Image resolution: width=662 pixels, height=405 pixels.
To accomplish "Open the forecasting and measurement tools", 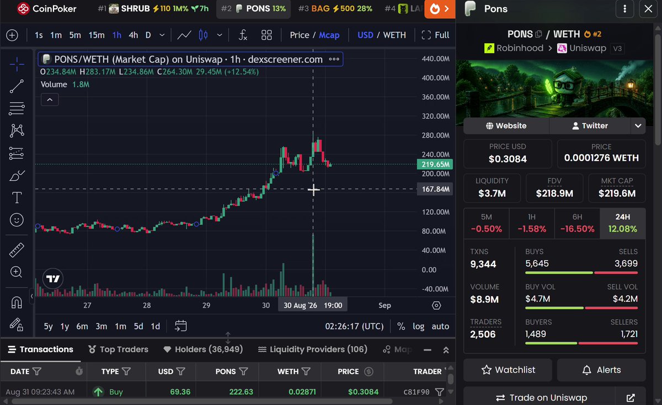I will pos(17,153).
